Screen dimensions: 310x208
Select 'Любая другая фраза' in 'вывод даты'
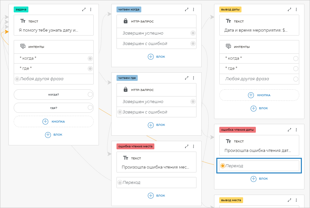pyautogui.click(x=247, y=79)
